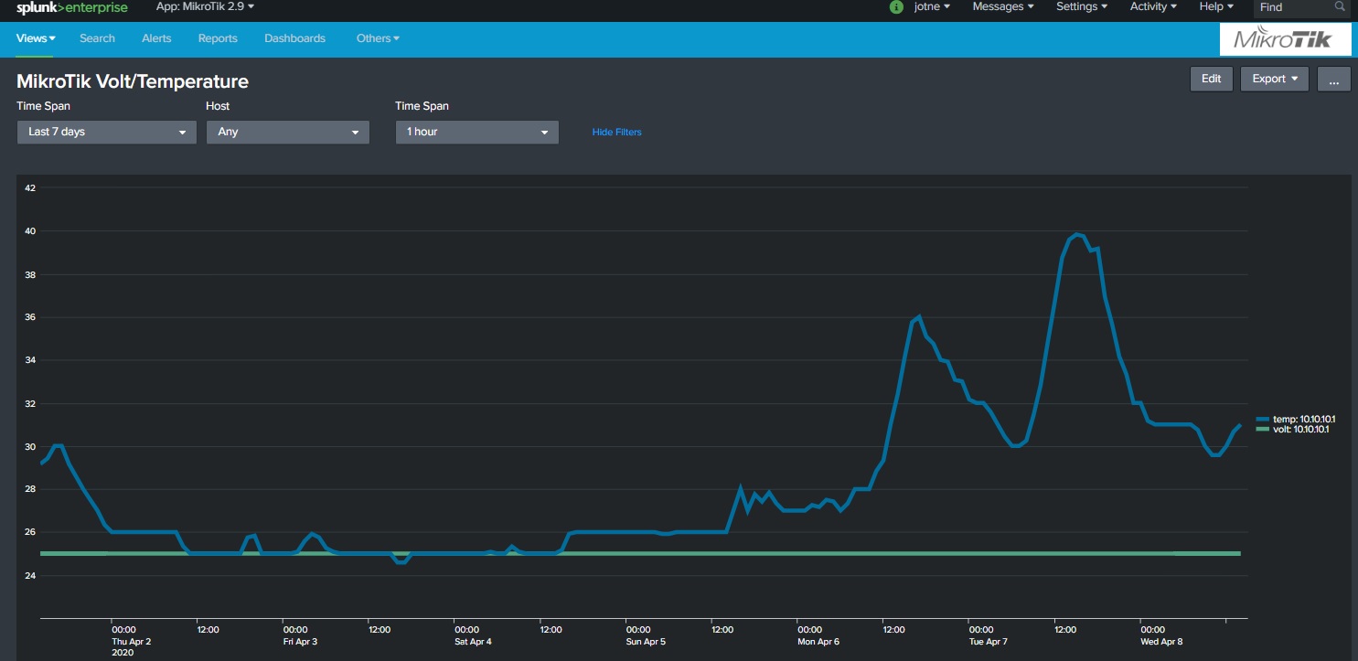Open the Settings menu
This screenshot has height=661, width=1358.
[1082, 6]
